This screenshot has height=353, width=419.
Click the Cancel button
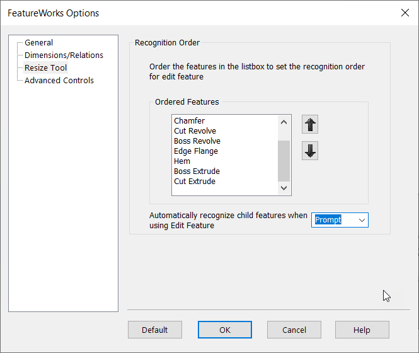tap(294, 330)
